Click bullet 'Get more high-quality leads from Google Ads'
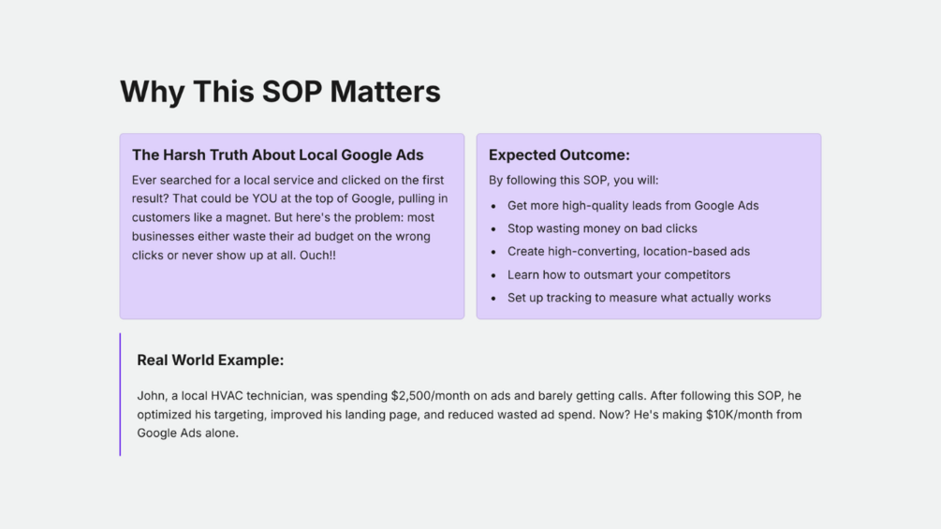The width and height of the screenshot is (941, 529). coord(633,206)
